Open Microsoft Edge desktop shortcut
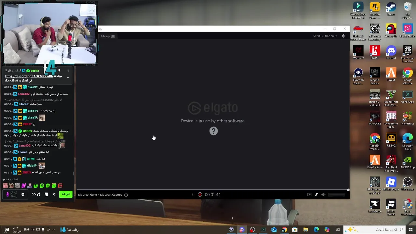416x234 pixels. pos(408,142)
